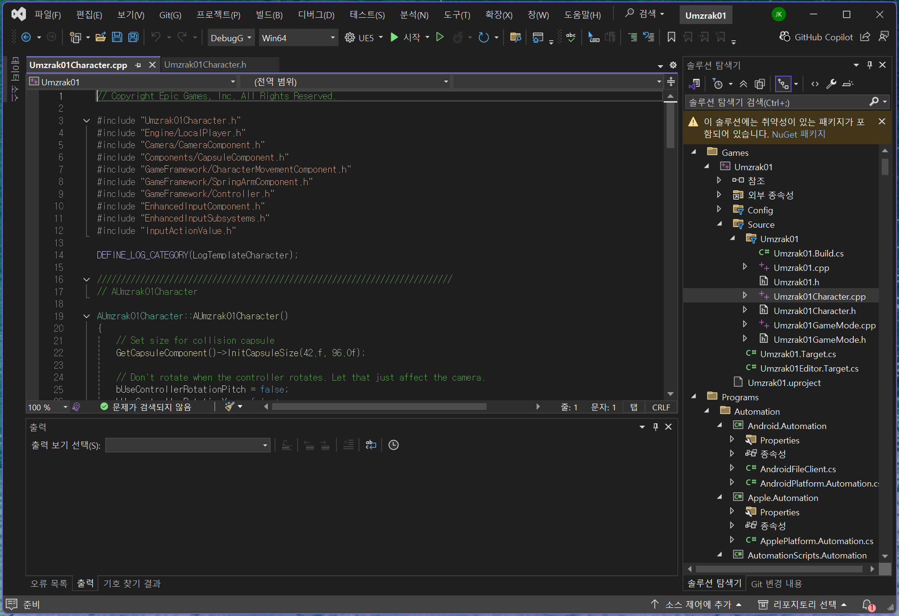Click the Pending Changes Filter clock icon
899x616 pixels.
[718, 84]
